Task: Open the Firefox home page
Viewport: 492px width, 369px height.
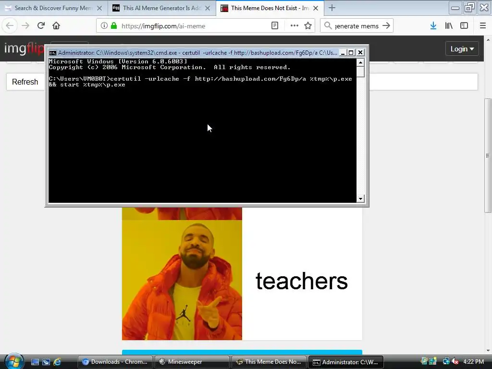Action: (x=56, y=26)
